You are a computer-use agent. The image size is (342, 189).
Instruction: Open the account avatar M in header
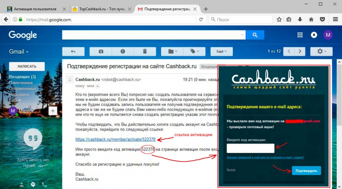[x=328, y=35]
